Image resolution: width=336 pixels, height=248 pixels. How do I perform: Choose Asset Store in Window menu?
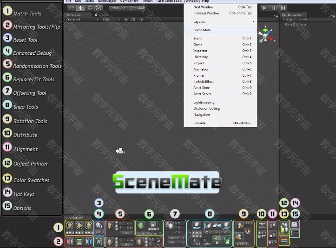coord(221,88)
